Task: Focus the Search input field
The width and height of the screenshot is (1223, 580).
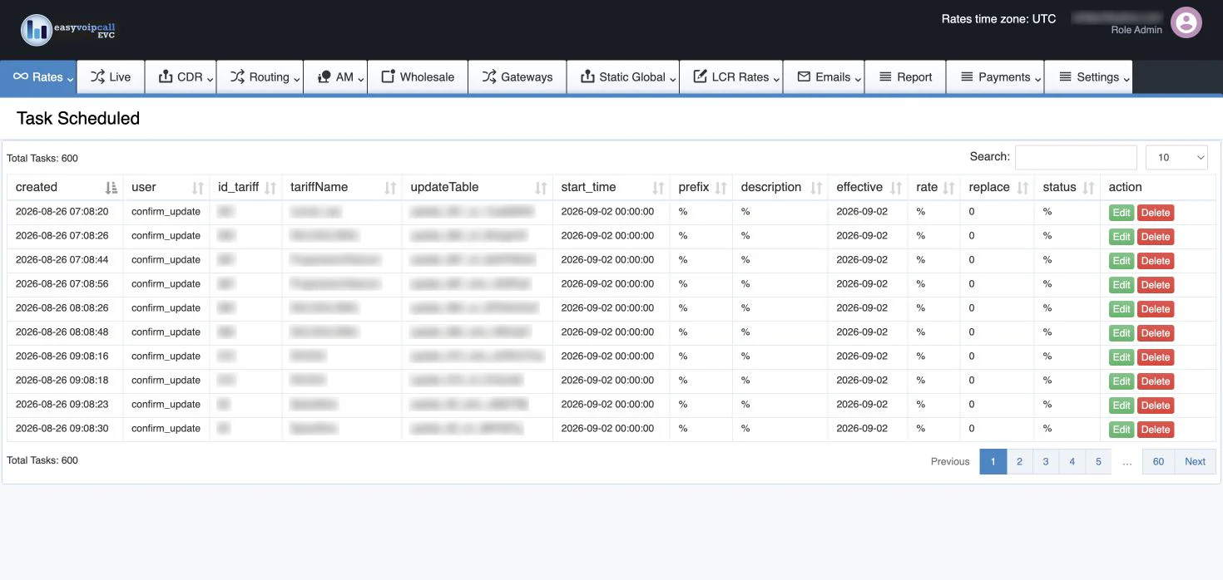Action: point(1076,157)
